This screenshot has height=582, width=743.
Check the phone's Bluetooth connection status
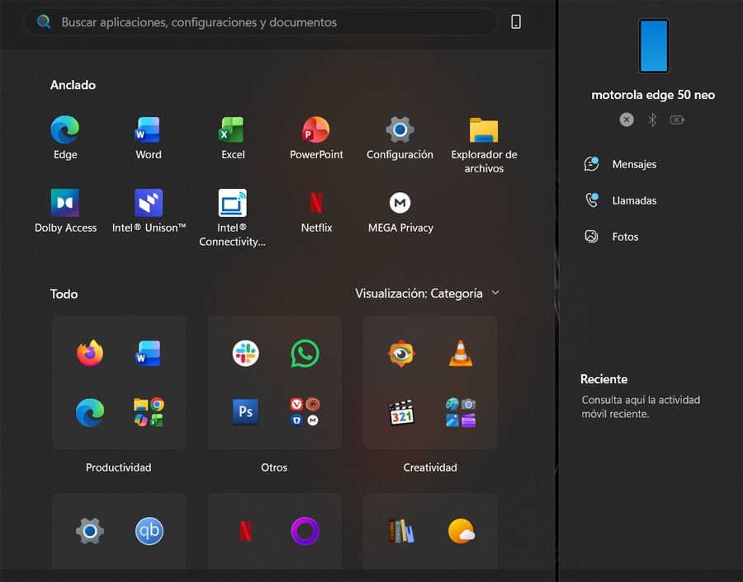click(651, 120)
